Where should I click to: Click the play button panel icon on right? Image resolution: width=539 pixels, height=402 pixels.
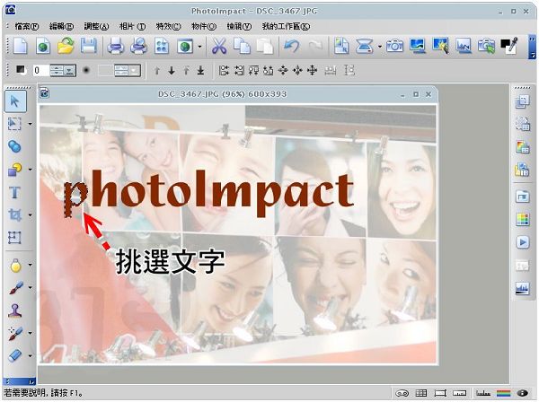pyautogui.click(x=523, y=242)
